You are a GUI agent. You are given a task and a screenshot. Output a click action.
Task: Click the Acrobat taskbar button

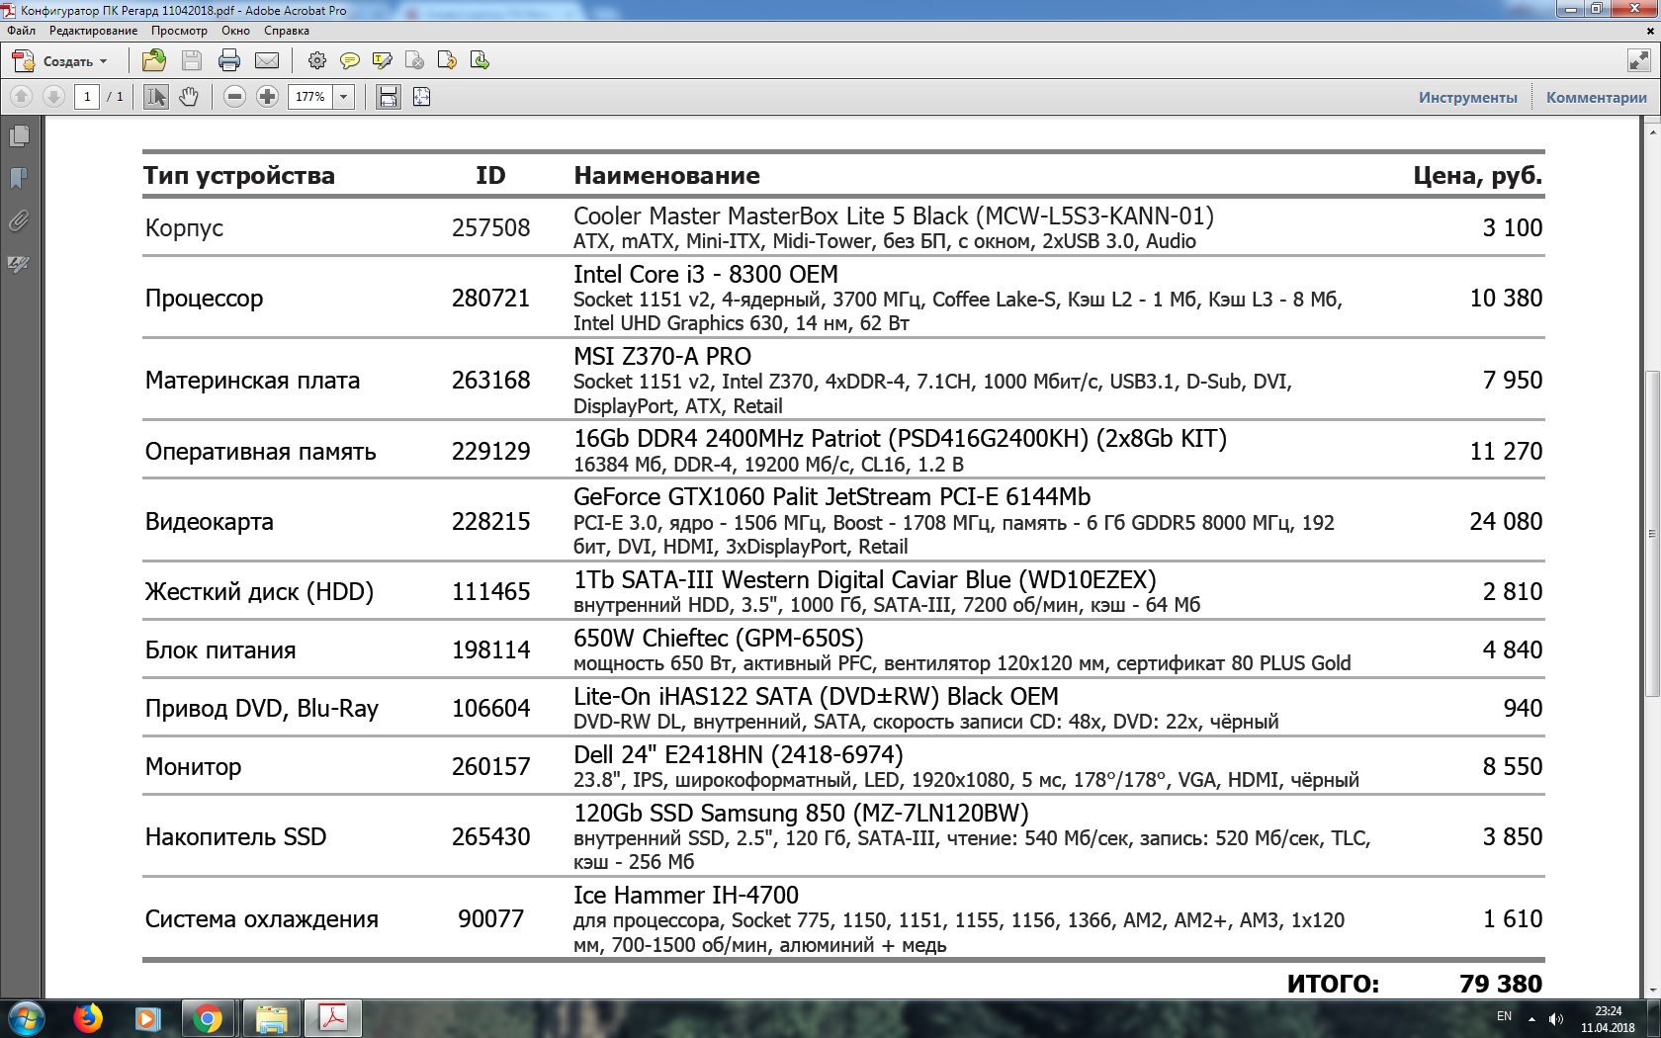coord(333,1018)
